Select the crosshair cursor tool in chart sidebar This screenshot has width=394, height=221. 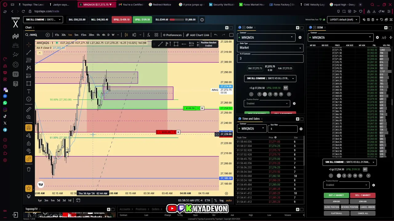(x=29, y=45)
